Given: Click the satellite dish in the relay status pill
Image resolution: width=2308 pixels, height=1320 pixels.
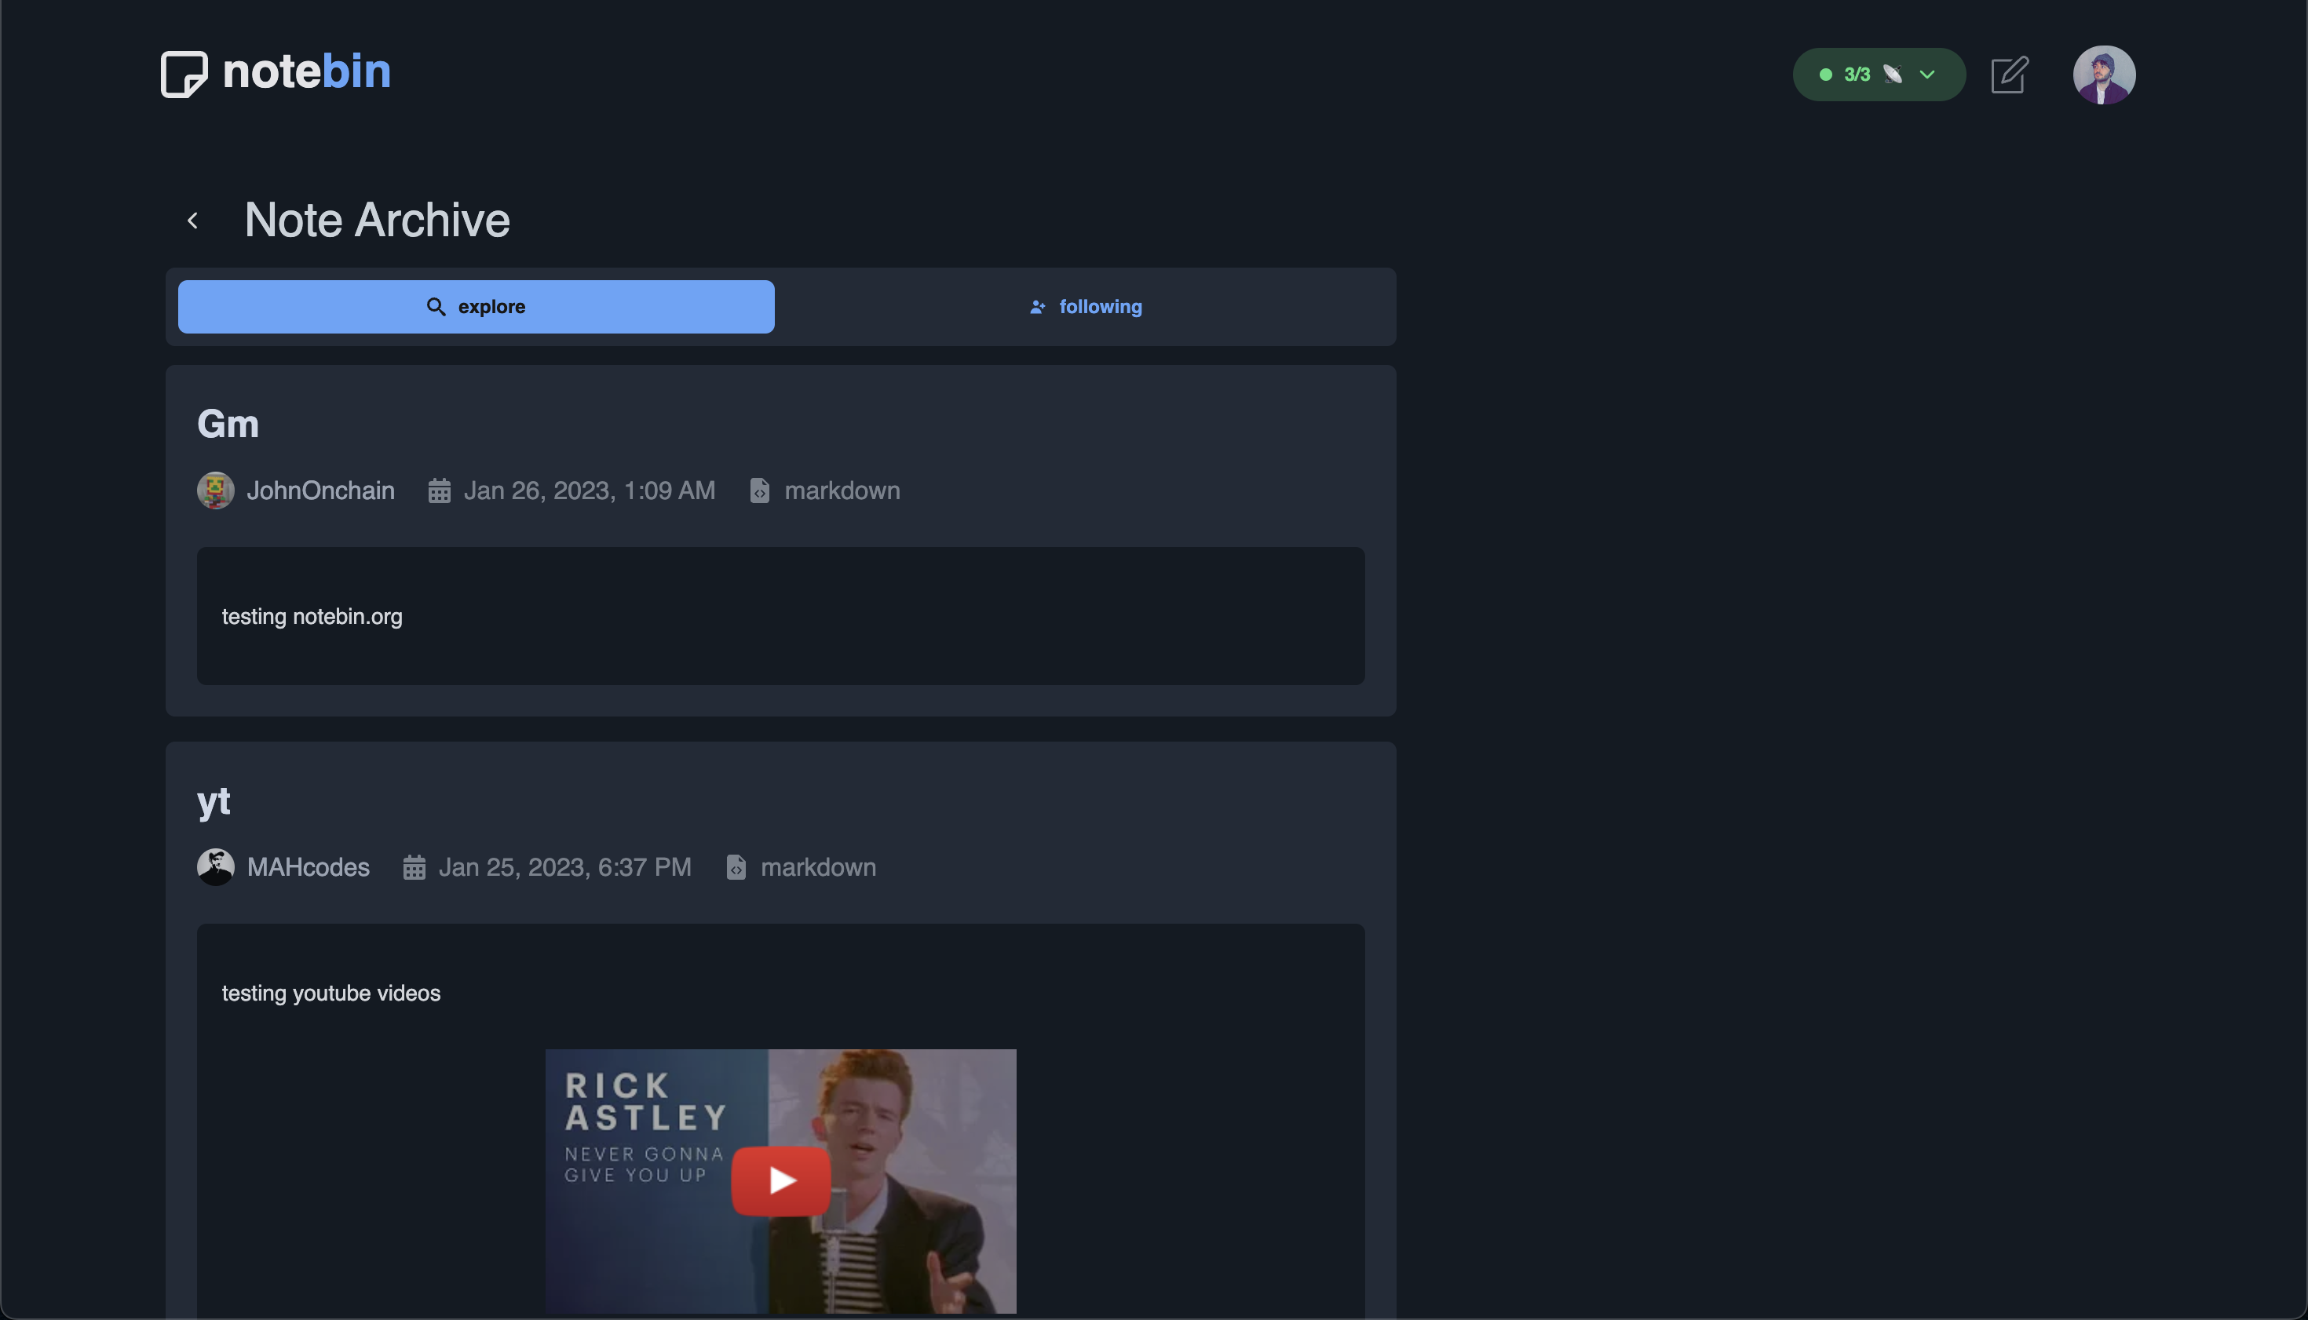Looking at the screenshot, I should coord(1892,75).
